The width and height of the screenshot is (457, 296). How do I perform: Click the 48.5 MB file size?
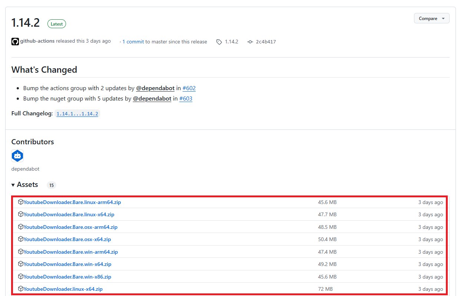click(327, 227)
